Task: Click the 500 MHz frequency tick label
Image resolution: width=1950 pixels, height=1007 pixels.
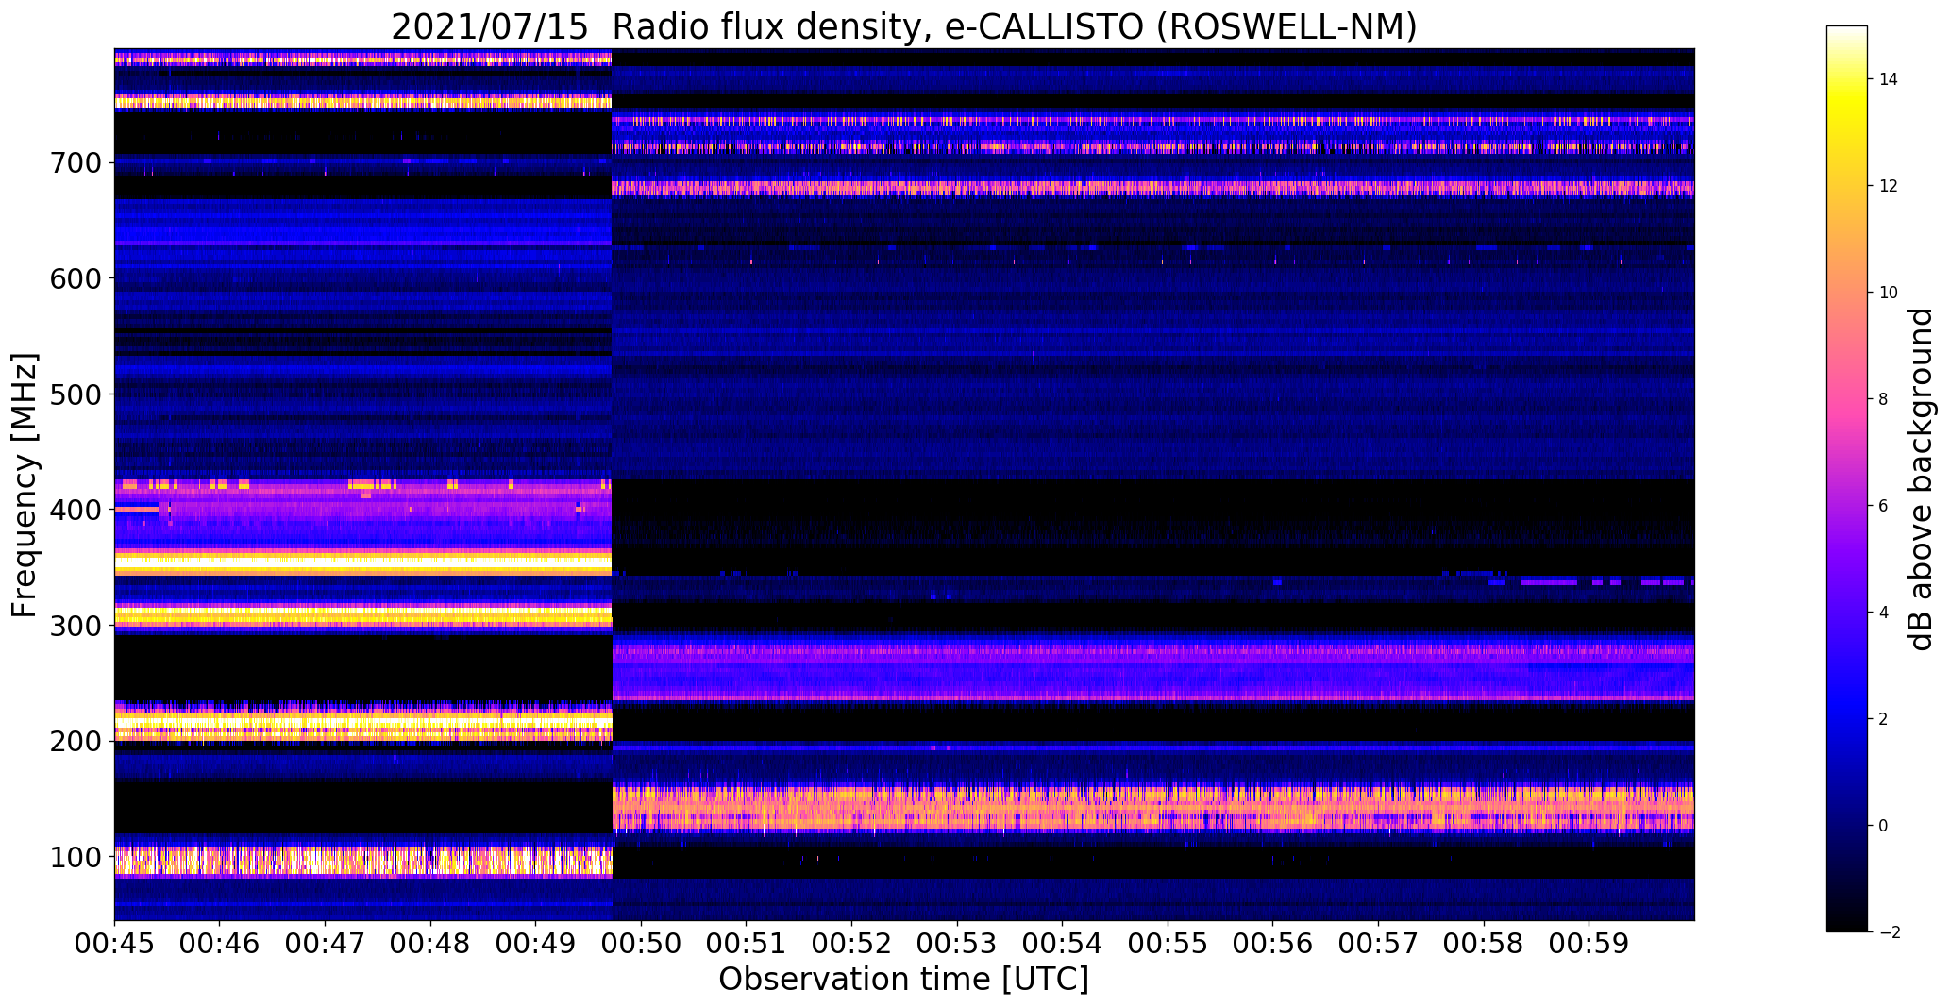Action: click(75, 394)
